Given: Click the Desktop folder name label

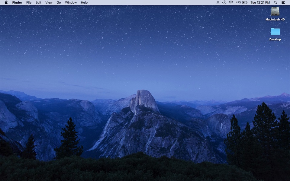Looking at the screenshot, I should click(x=275, y=39).
